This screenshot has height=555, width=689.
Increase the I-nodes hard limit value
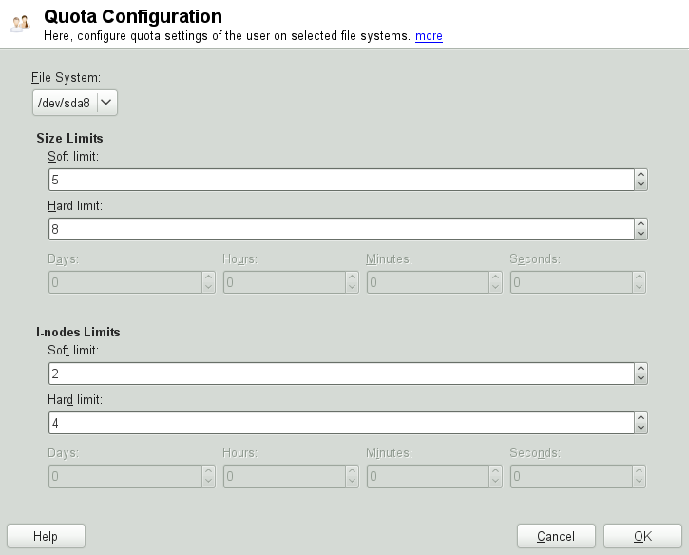click(x=641, y=418)
